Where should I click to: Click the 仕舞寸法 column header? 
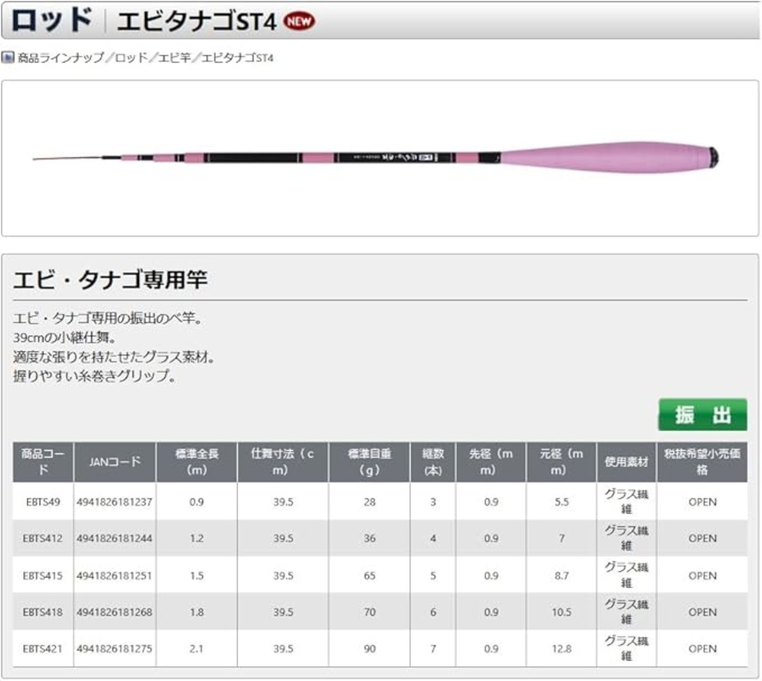point(283,462)
